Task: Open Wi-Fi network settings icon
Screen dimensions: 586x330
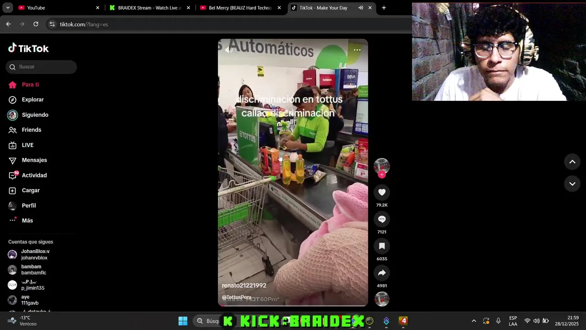Action: pos(527,321)
